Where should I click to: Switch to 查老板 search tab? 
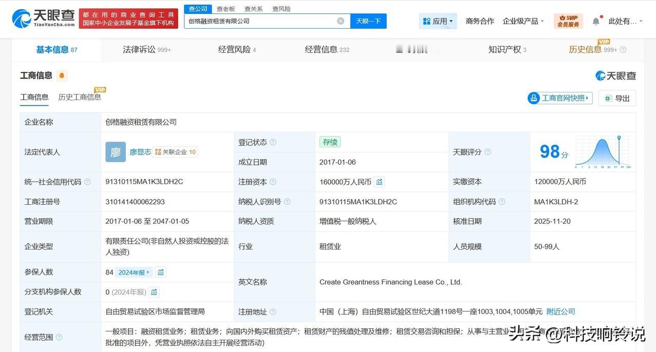226,9
